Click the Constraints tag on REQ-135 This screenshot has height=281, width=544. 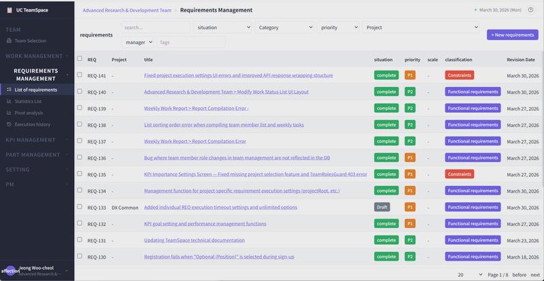(x=459, y=174)
